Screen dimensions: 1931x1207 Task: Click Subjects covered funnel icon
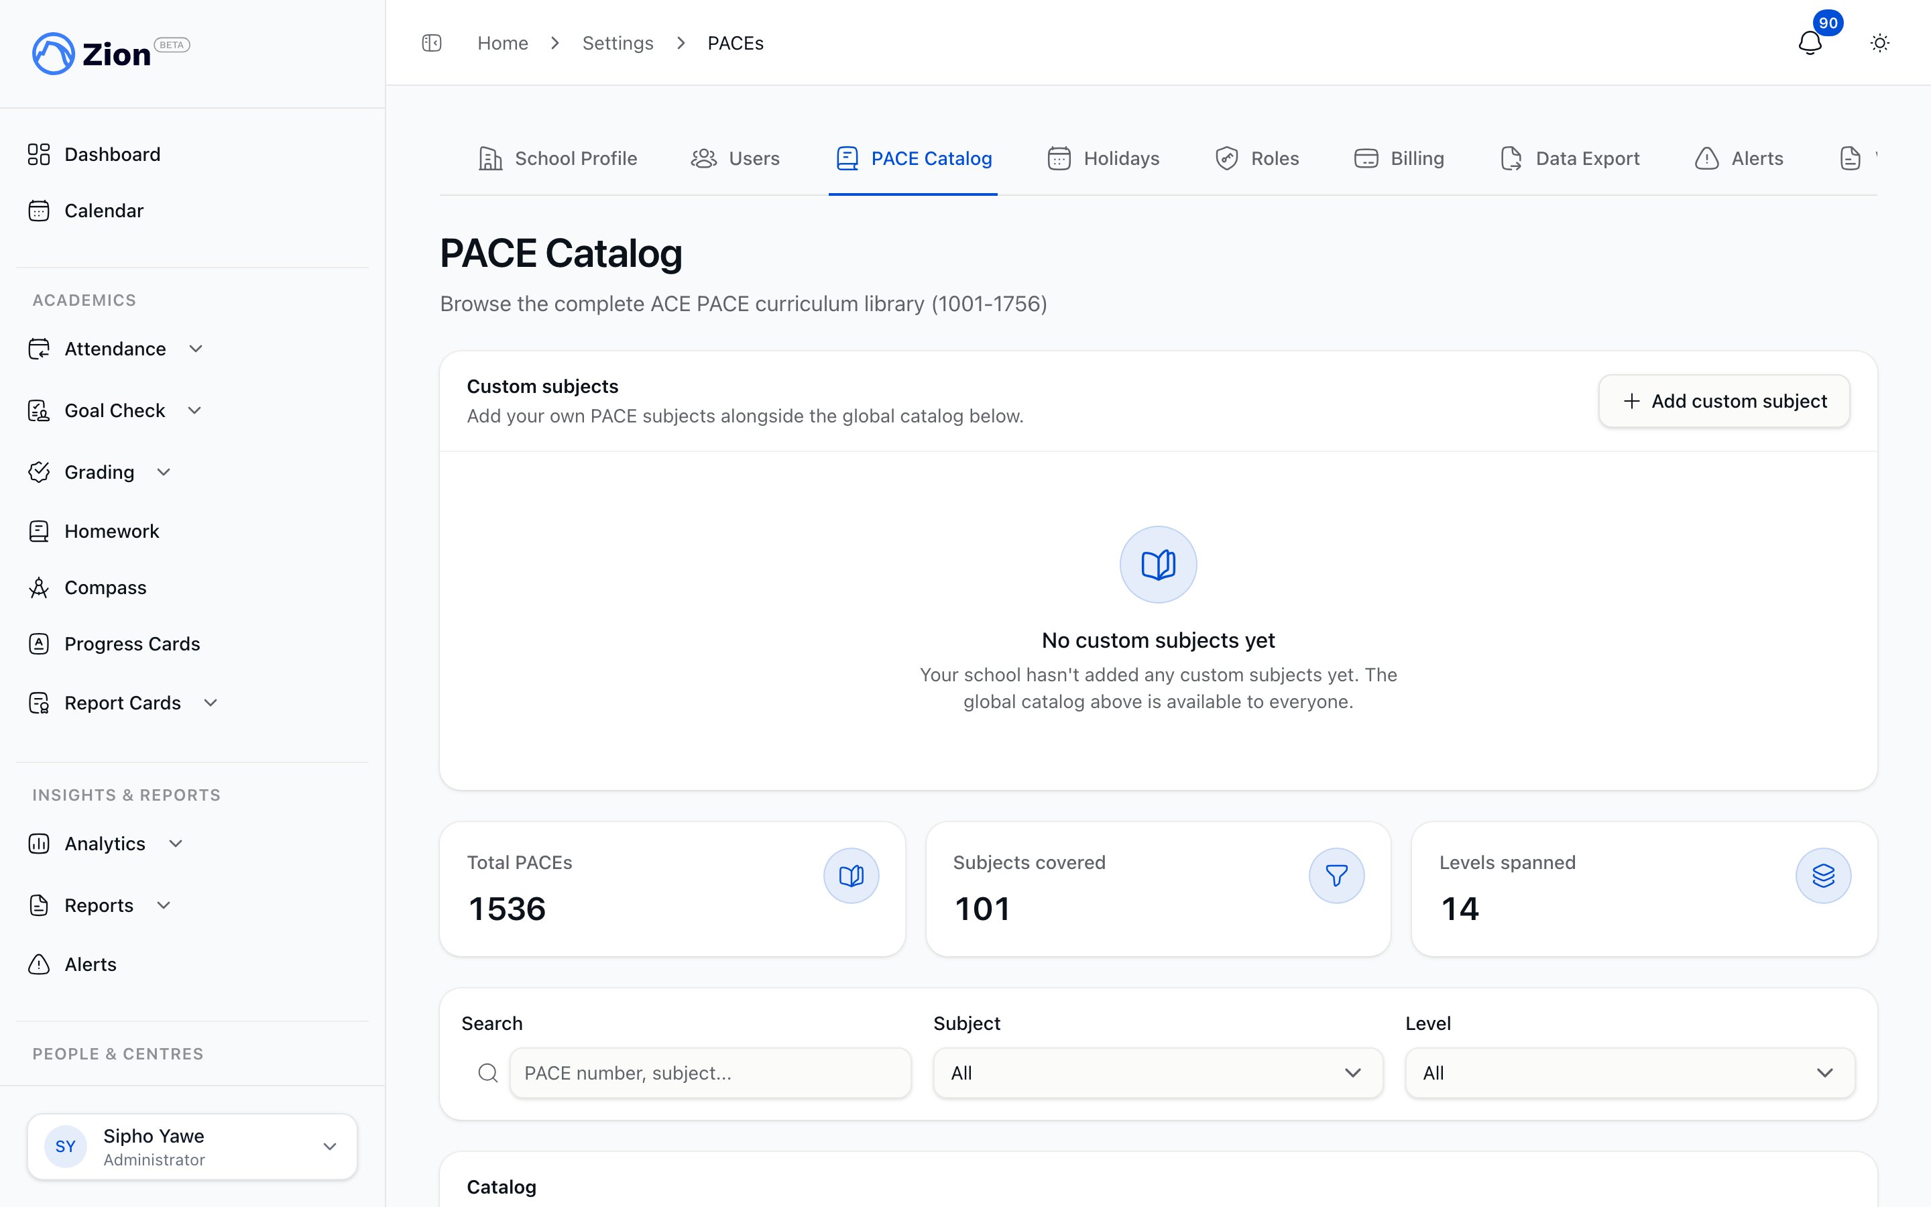1336,876
